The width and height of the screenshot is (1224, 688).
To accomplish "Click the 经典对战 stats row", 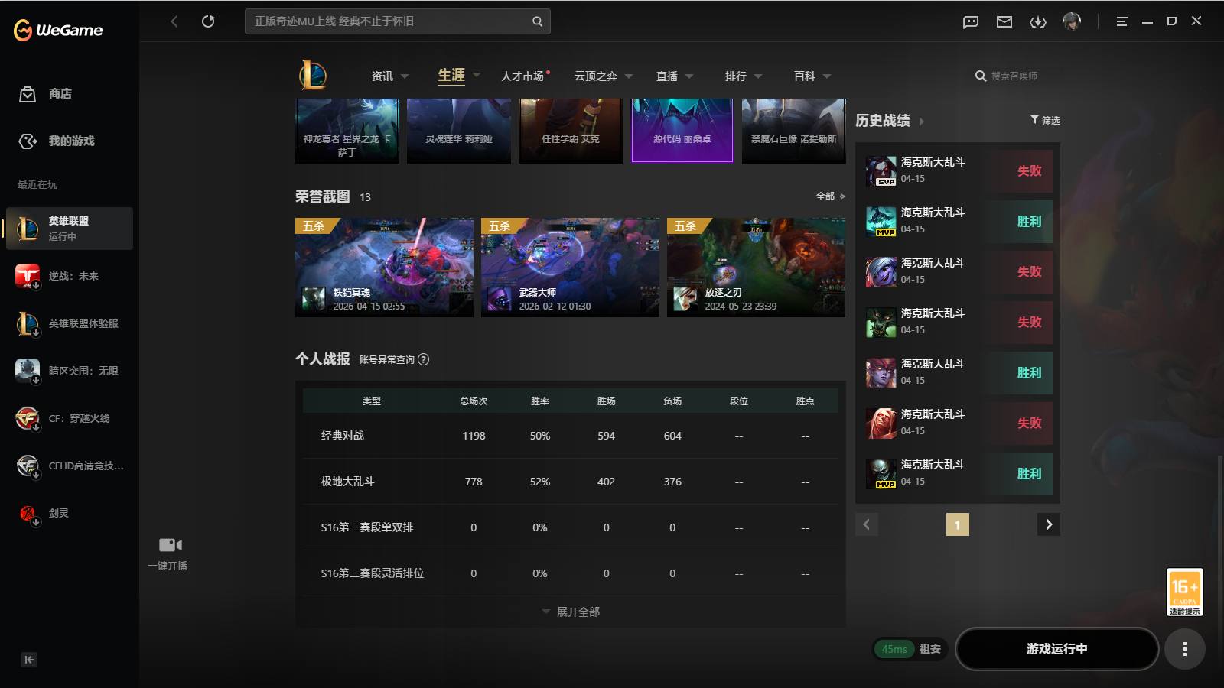I will click(571, 436).
